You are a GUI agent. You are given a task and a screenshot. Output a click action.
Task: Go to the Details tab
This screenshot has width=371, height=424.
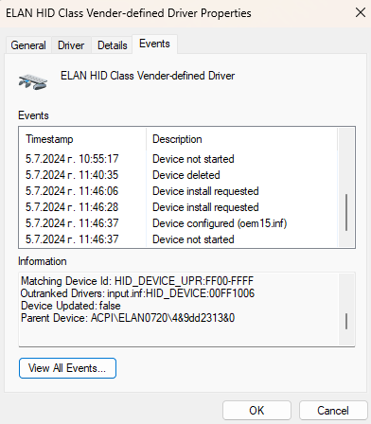113,45
